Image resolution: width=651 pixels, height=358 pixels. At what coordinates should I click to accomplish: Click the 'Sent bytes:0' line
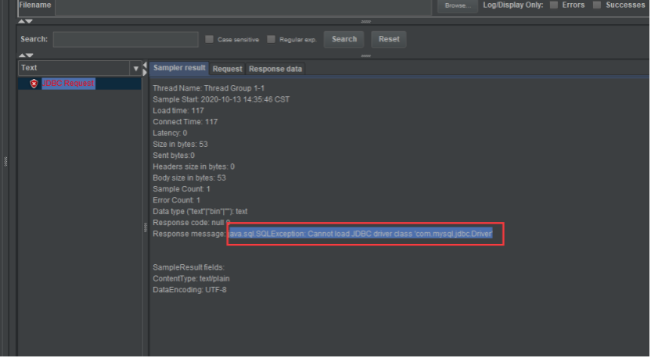[x=174, y=156]
